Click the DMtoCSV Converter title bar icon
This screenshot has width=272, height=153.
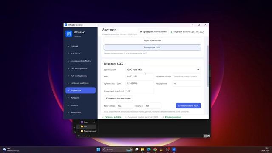point(66,25)
